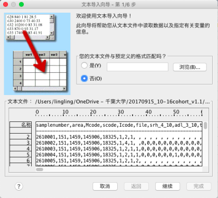Select preview data line starting 2610003
This screenshot has width=218, height=198.
pos(119,149)
